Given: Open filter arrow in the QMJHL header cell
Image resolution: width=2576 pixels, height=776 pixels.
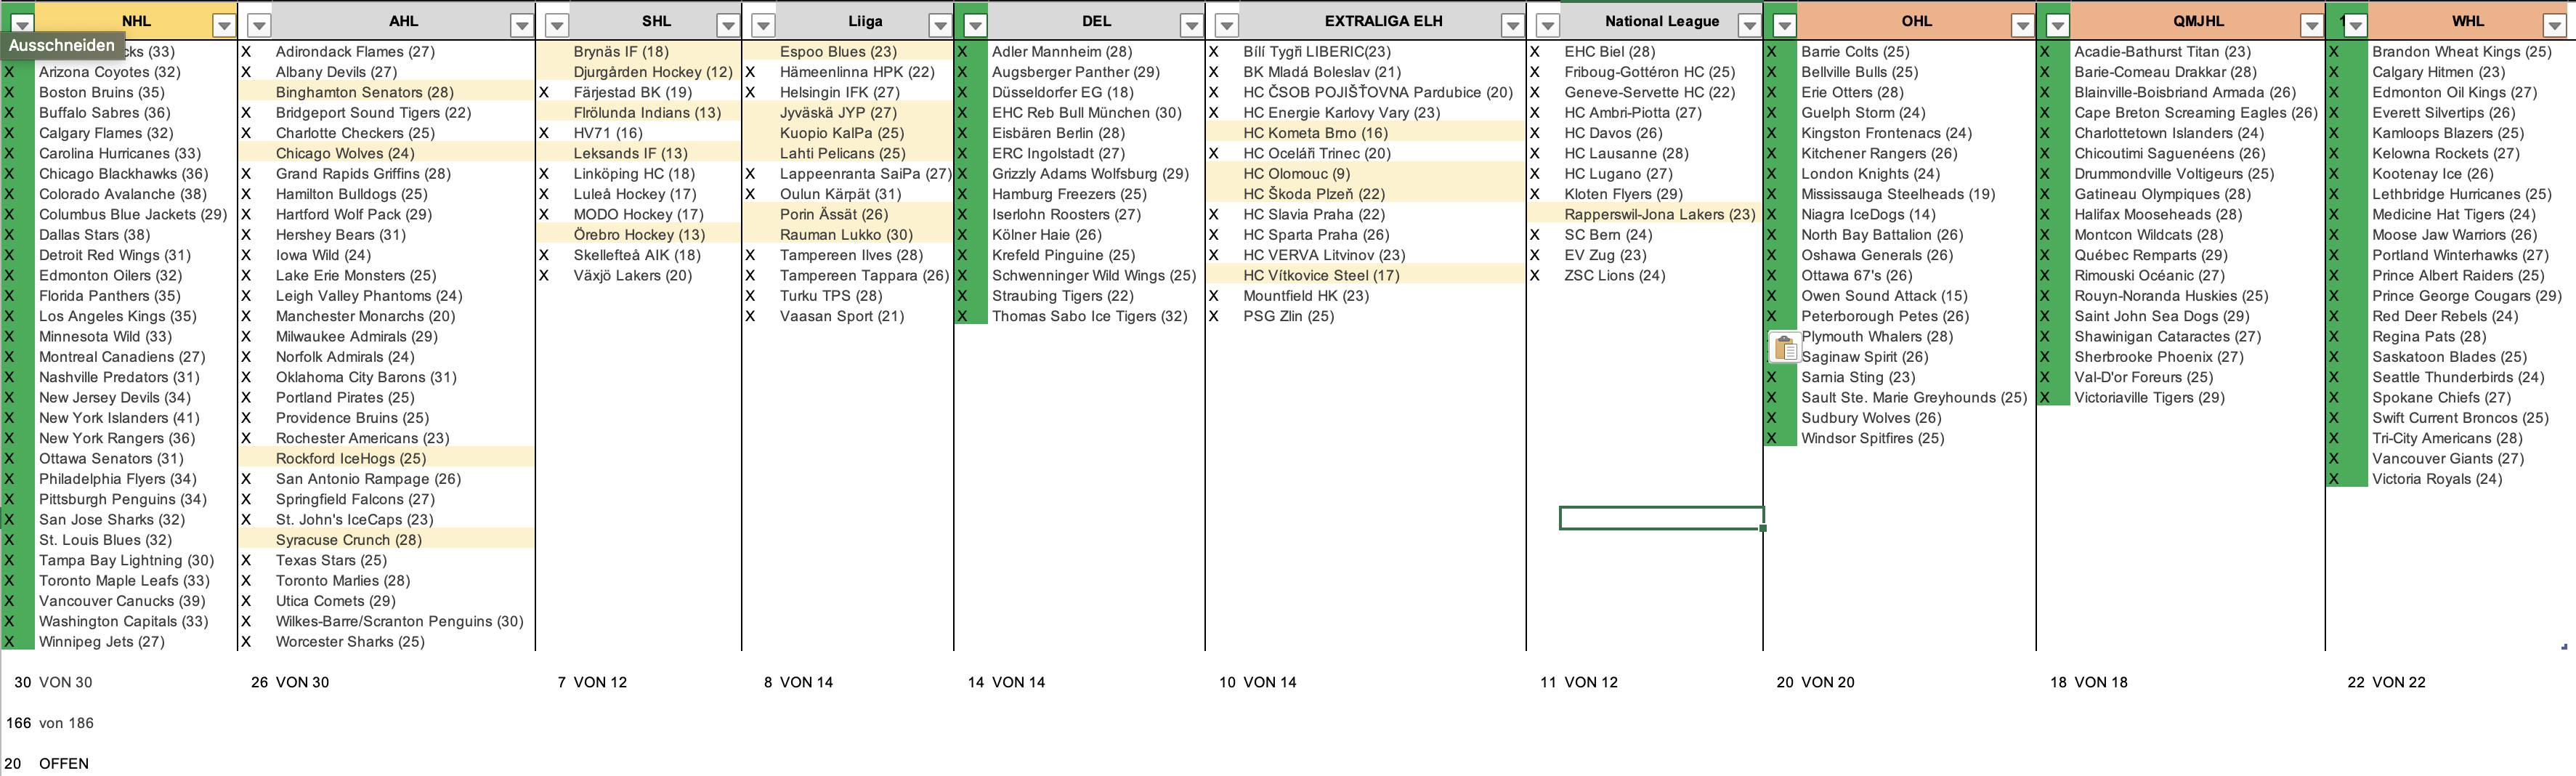Looking at the screenshot, I should [x=2312, y=25].
